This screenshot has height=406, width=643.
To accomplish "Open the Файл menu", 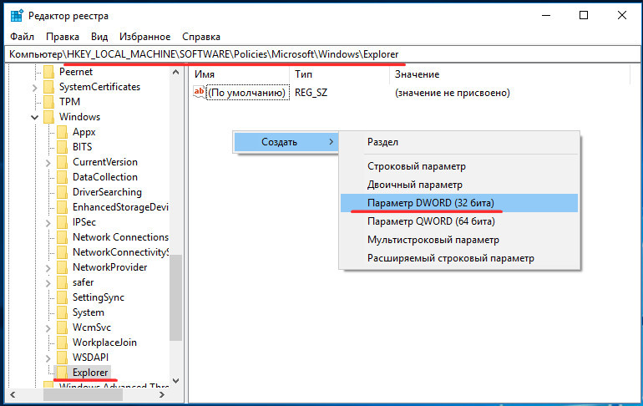I will click(x=23, y=37).
